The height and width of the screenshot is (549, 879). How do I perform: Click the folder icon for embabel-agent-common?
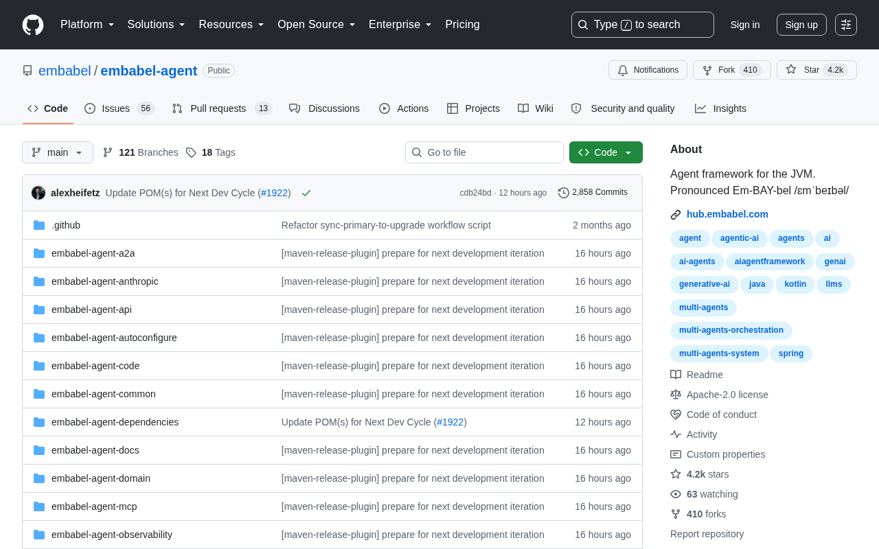[39, 394]
